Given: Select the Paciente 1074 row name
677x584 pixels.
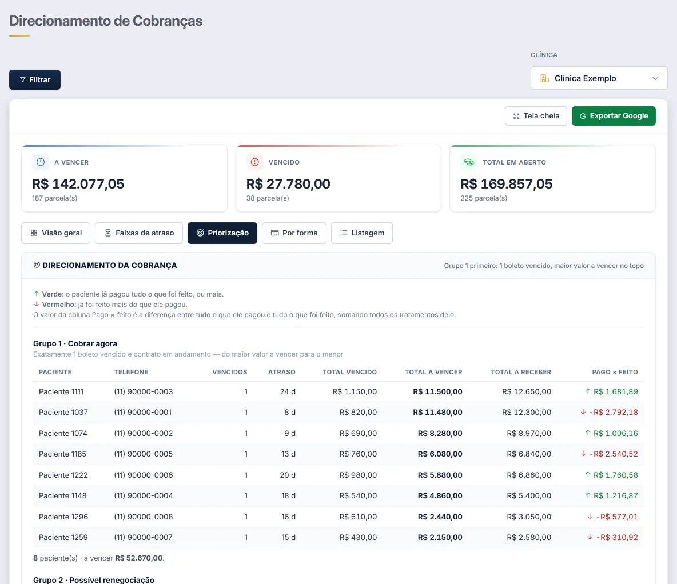Looking at the screenshot, I should pos(63,433).
